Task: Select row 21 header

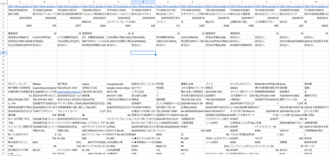Action: pos(4,84)
